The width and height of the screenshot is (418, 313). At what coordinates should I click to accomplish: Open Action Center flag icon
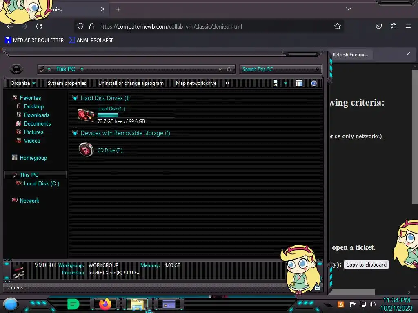[x=353, y=304]
